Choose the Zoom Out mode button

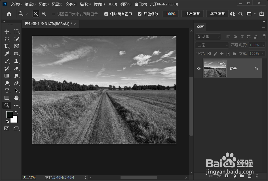click(x=44, y=14)
